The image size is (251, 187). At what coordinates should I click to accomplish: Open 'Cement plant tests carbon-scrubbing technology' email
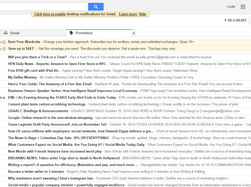pyautogui.click(x=125, y=104)
